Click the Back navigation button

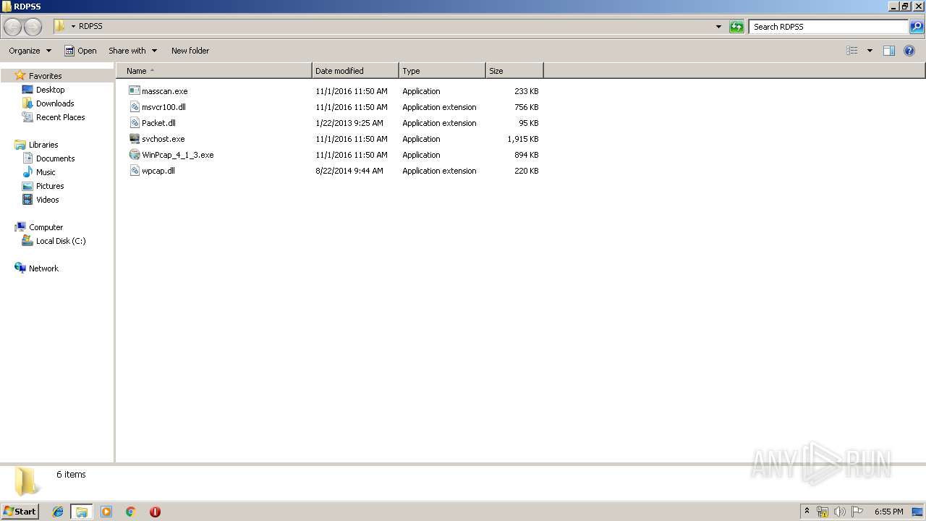point(13,27)
